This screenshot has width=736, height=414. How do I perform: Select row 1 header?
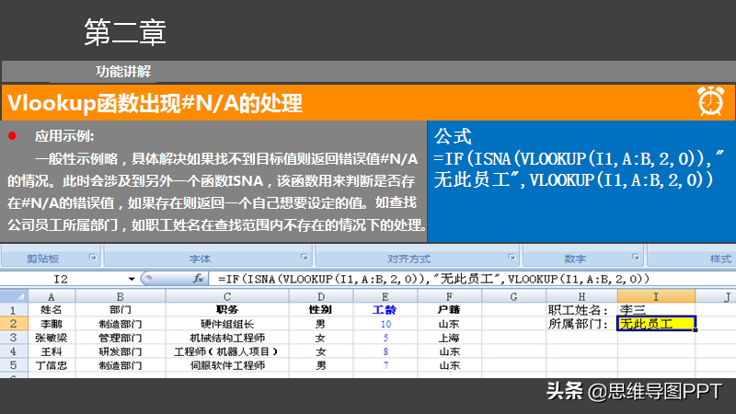click(14, 310)
